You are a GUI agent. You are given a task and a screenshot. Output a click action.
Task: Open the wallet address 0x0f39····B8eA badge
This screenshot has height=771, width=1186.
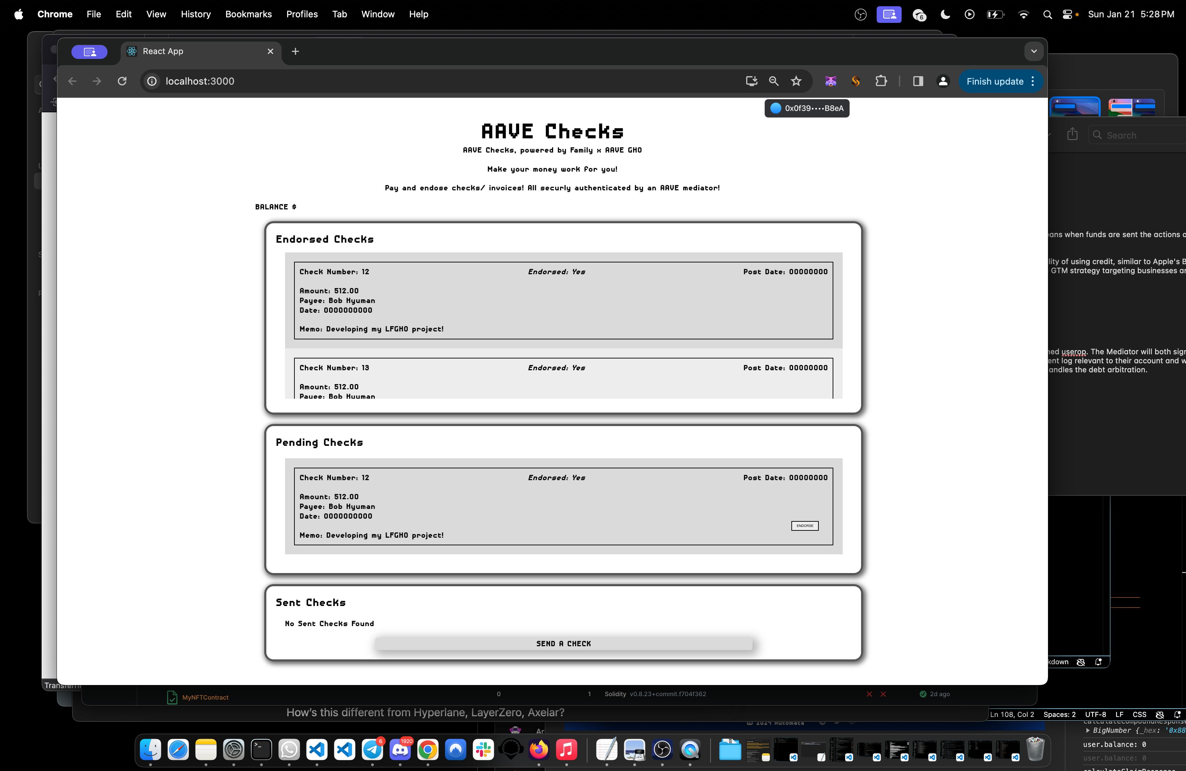coord(807,108)
